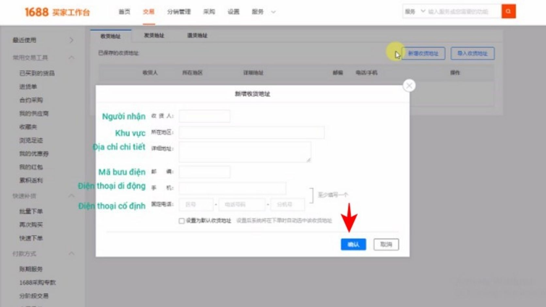This screenshot has width=546, height=307.
Task: Open 收藏夹 in the sidebar
Action: [x=28, y=127]
